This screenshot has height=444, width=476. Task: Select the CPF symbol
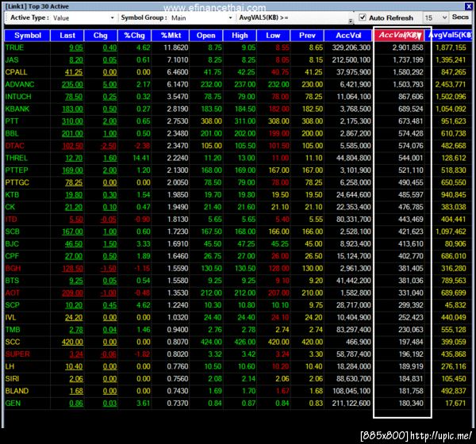[12, 256]
